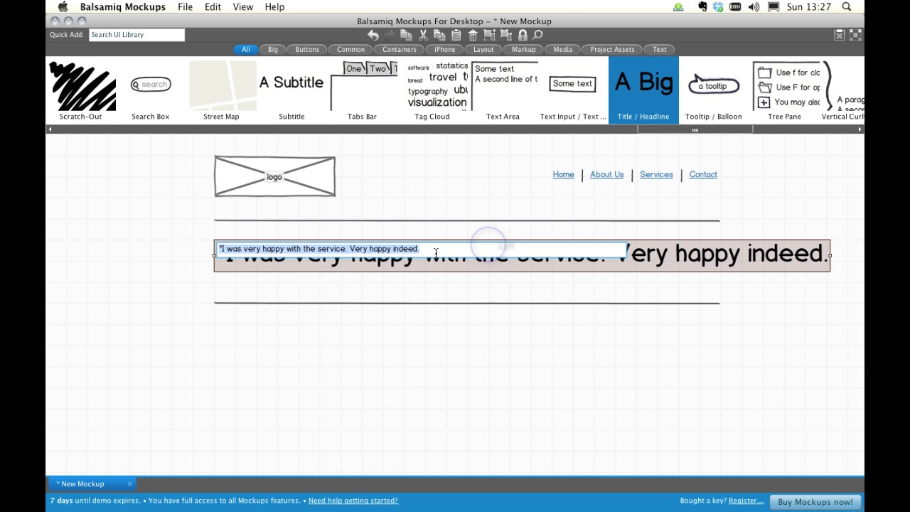Select the iPhone library category
910x512 pixels.
(x=445, y=49)
